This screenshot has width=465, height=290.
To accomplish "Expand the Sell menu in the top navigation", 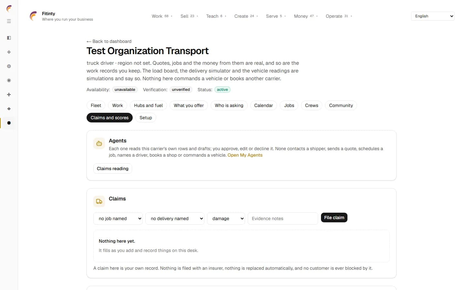I will pos(189,16).
